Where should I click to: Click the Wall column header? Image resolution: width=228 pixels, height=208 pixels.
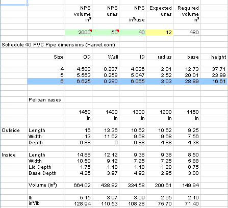coord(113,57)
